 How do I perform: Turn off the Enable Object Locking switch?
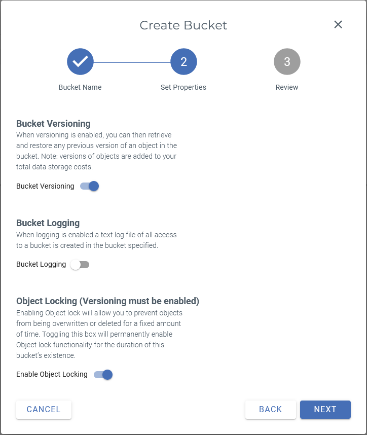pos(103,375)
